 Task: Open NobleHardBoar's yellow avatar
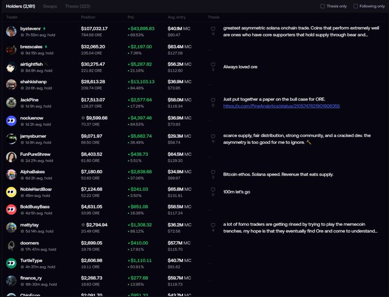(x=11, y=192)
